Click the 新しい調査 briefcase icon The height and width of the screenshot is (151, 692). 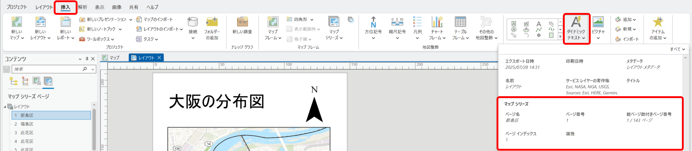242,22
